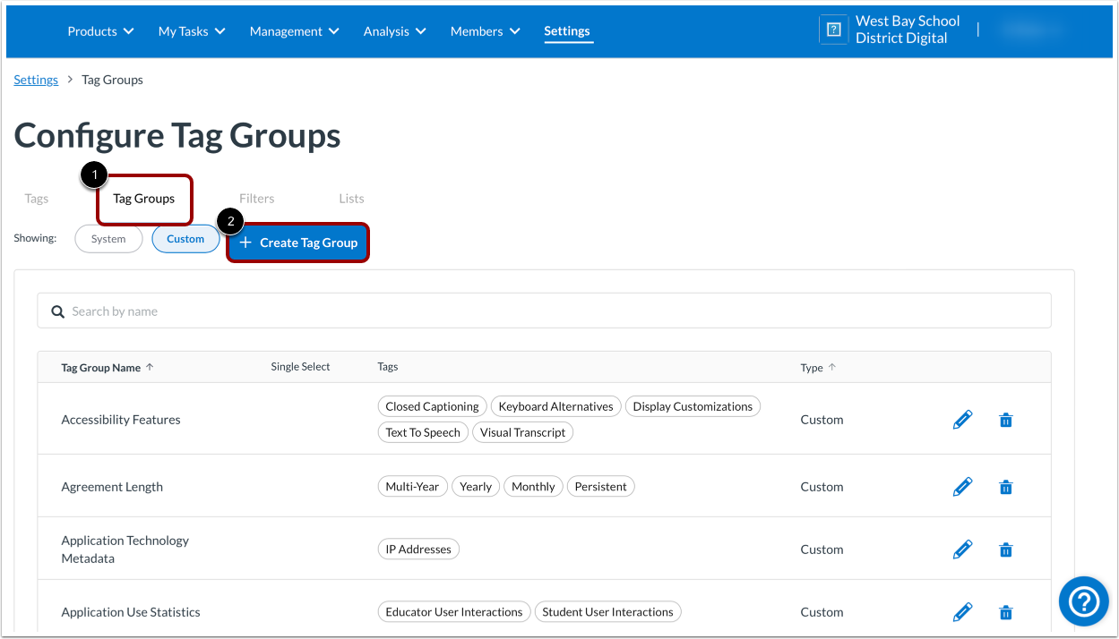This screenshot has width=1119, height=639.
Task: Show System tag groups
Action: pos(108,238)
